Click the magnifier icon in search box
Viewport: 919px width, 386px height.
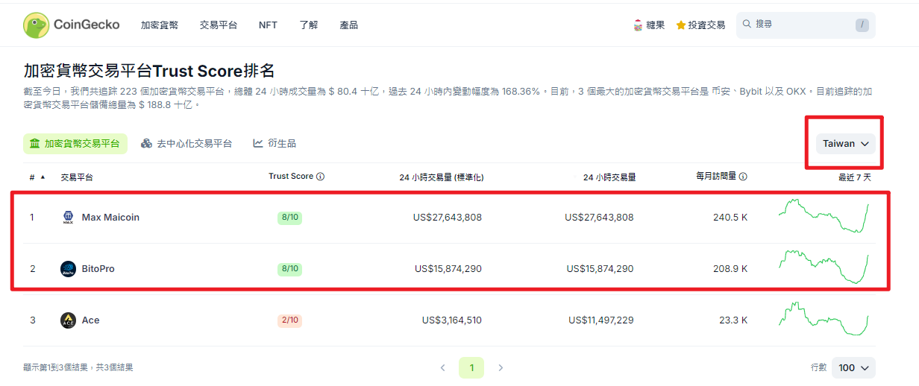pyautogui.click(x=747, y=24)
